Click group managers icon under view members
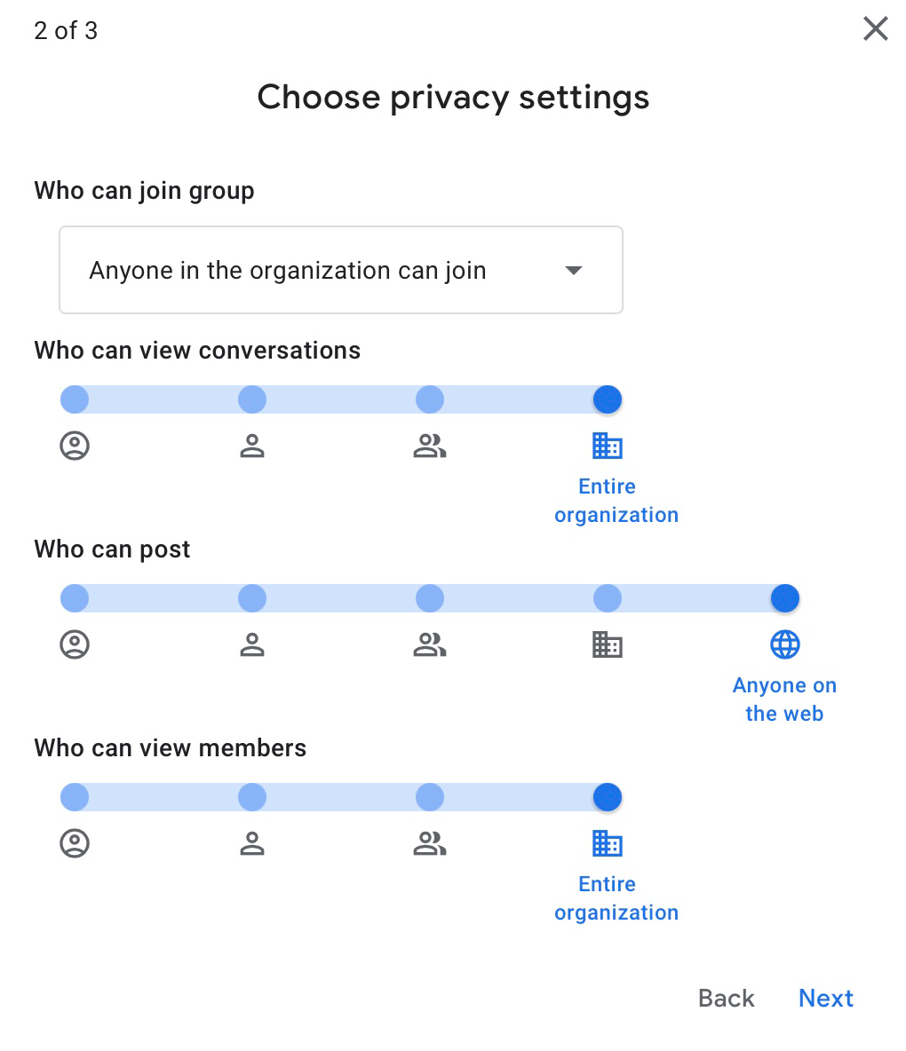Image resolution: width=906 pixels, height=1051 pixels. click(252, 843)
